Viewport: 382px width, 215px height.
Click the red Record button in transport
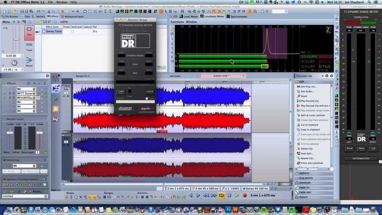pos(245,196)
